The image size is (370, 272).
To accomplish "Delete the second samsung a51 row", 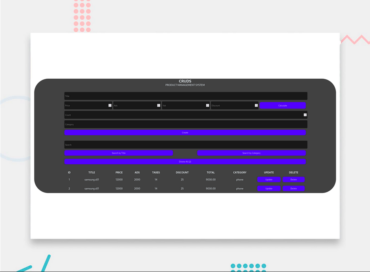I will click(293, 189).
